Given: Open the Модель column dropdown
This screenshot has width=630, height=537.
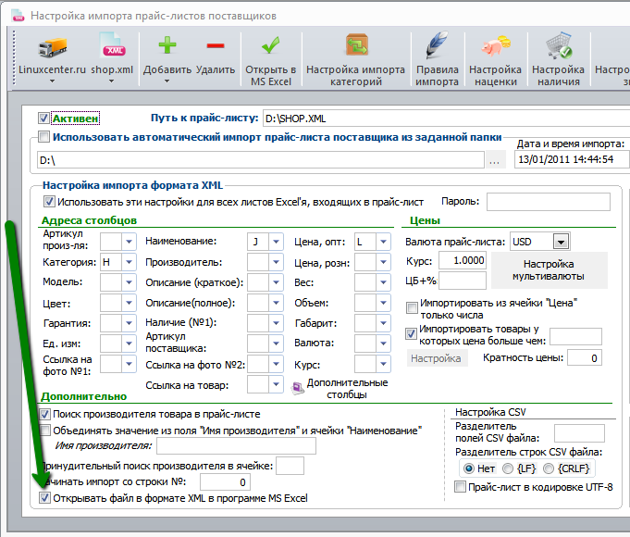Looking at the screenshot, I should point(129,282).
